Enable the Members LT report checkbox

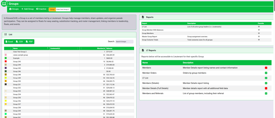(x=266, y=68)
